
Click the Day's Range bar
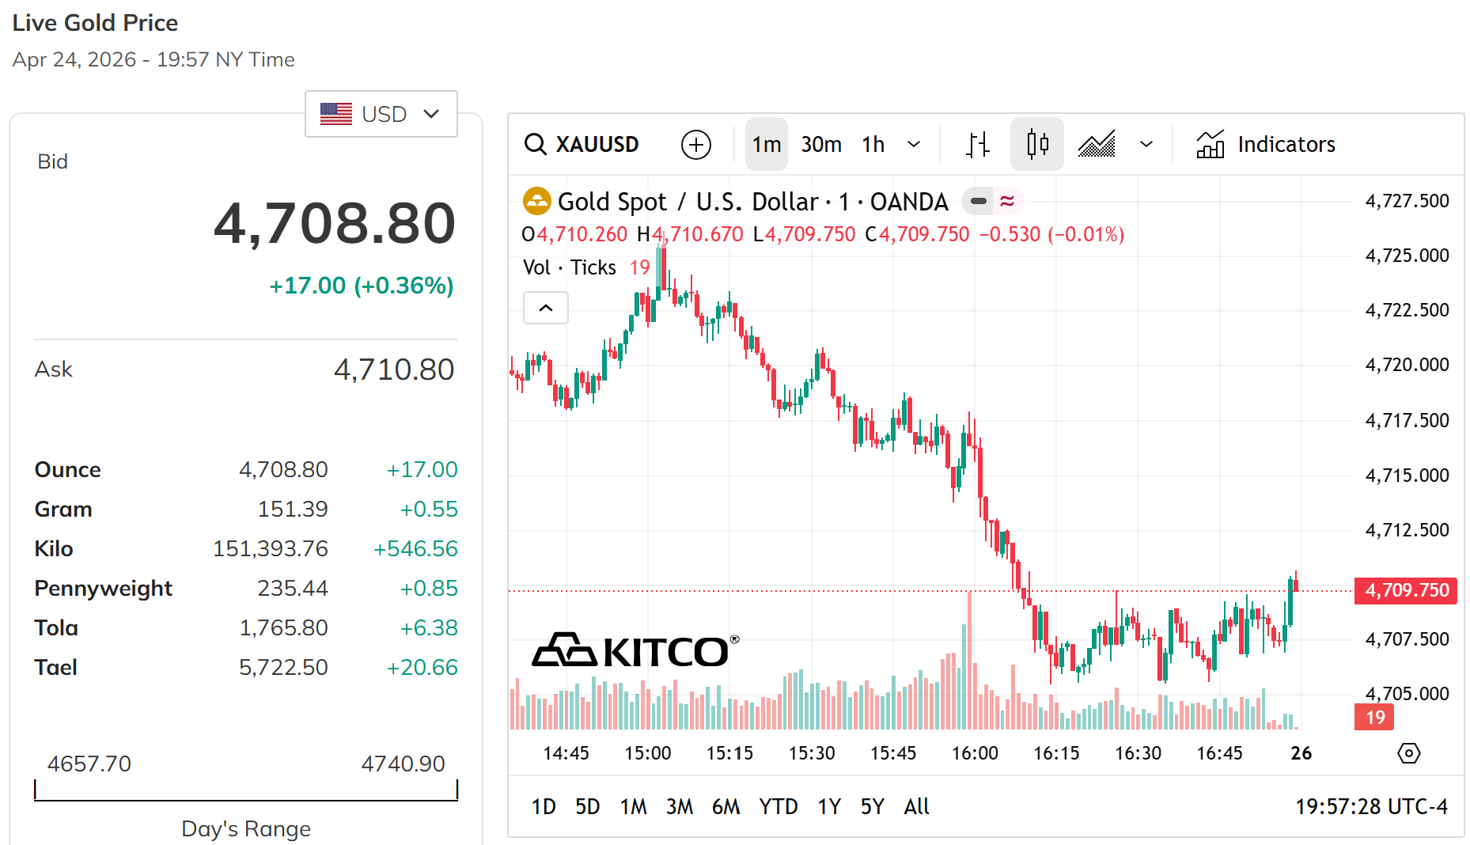tap(246, 791)
